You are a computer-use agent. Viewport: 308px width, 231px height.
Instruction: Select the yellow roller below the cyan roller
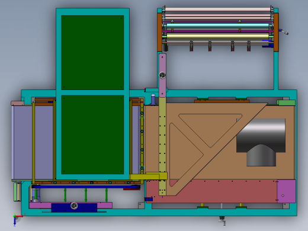(x=217, y=36)
